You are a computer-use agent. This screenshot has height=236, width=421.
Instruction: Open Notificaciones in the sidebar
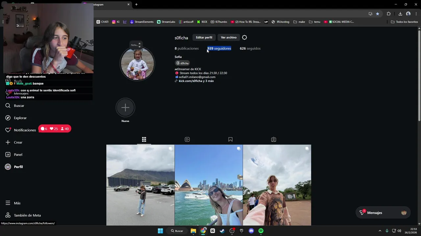[x=21, y=130]
